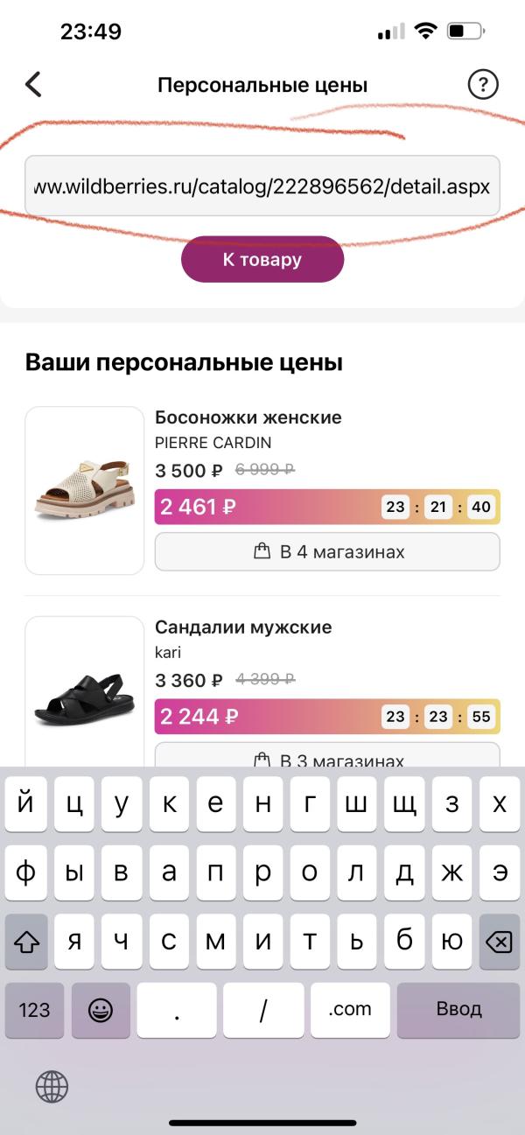
Task: Open "Сандалии мужские" product title
Action: coord(243,627)
